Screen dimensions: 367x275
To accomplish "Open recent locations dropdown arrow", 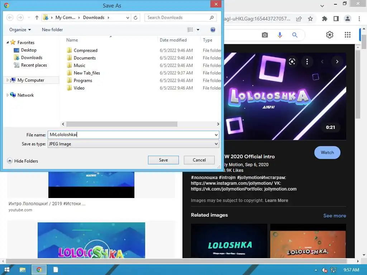I will point(29,18).
